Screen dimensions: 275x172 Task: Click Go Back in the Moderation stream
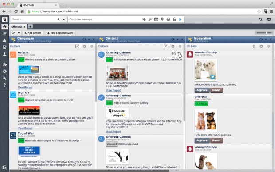192,46
